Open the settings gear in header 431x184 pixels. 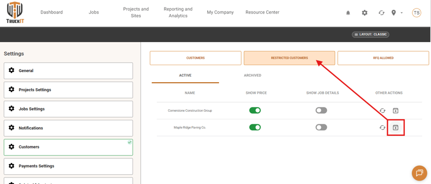[x=364, y=13]
